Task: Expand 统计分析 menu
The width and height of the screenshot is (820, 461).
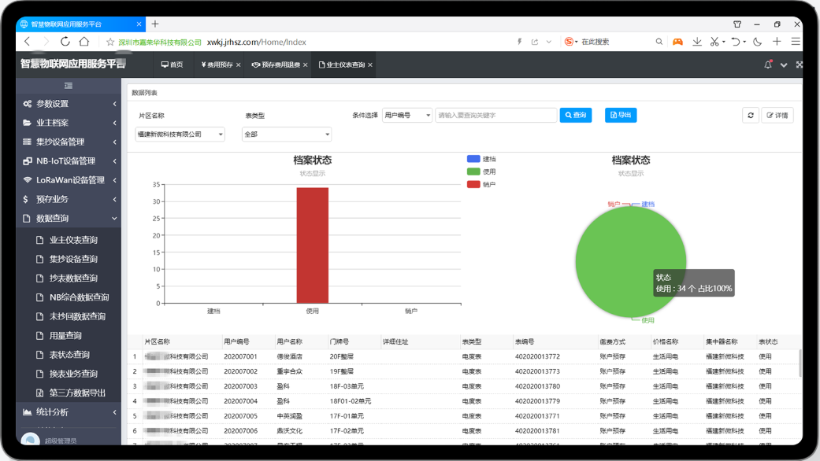Action: tap(69, 412)
